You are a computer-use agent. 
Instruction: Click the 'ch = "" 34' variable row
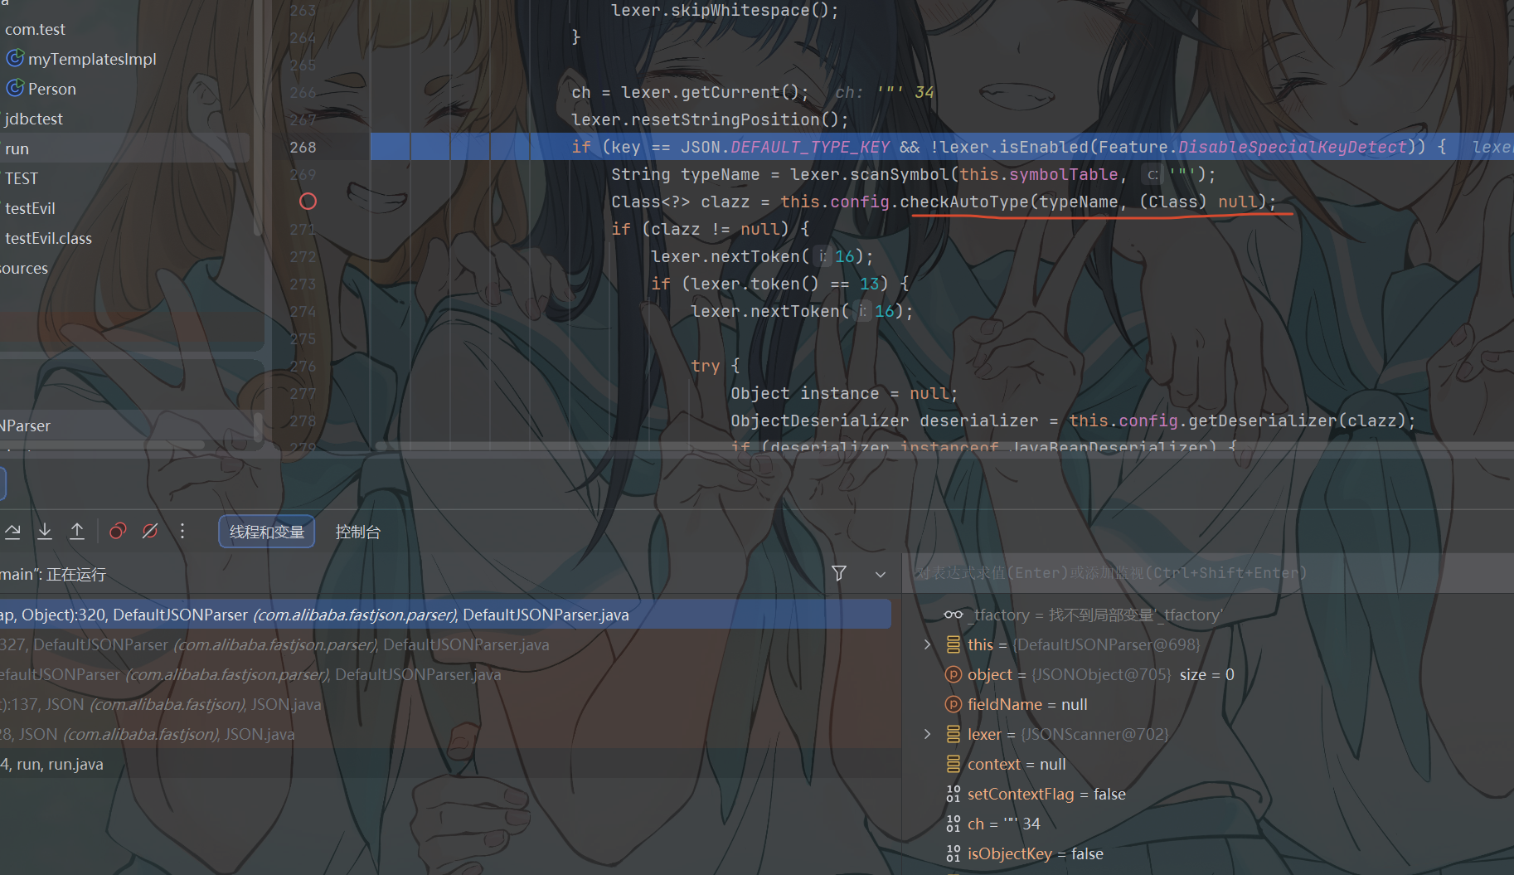pyautogui.click(x=1003, y=824)
